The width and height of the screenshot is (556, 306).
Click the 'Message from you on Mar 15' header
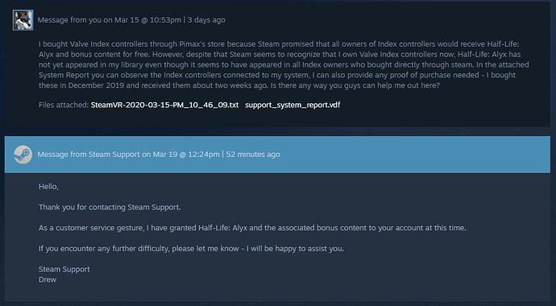coord(110,20)
